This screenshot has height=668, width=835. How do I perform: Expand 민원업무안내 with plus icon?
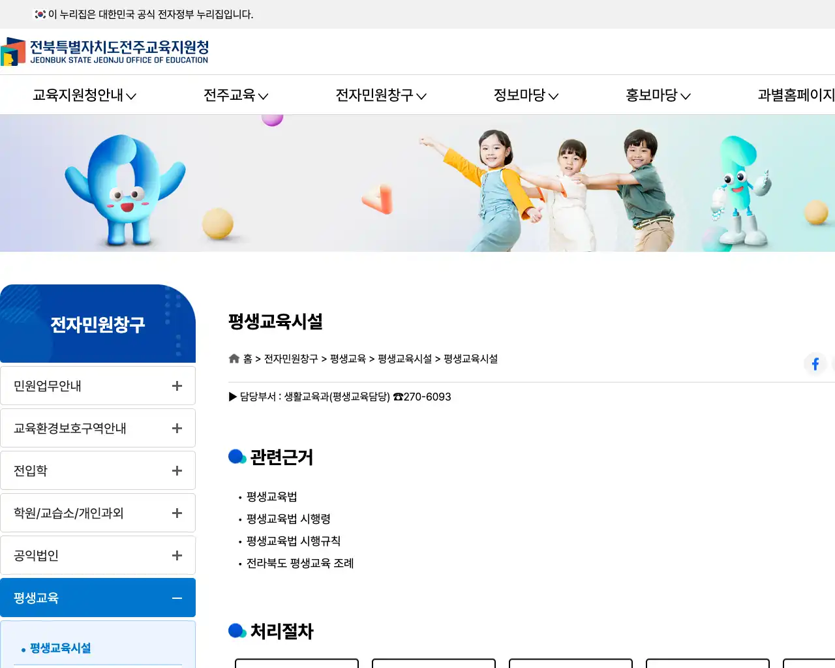pyautogui.click(x=177, y=386)
